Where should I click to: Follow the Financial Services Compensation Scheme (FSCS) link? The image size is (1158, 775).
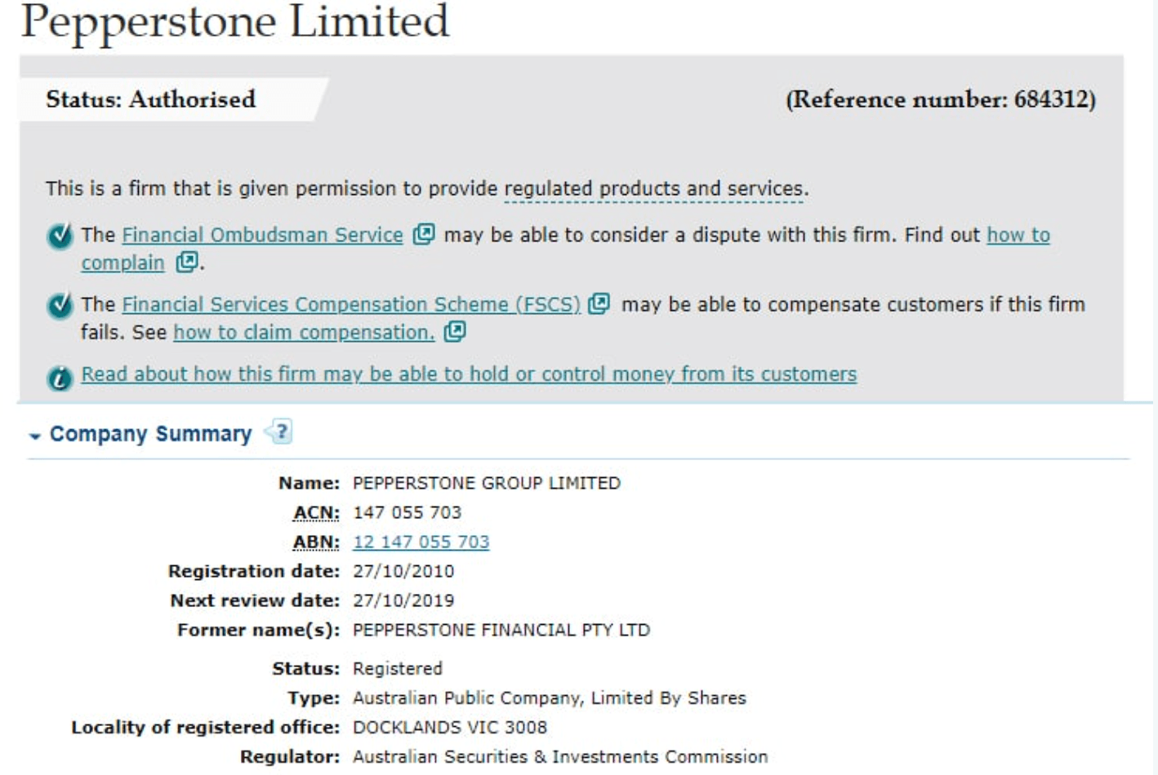(x=351, y=304)
